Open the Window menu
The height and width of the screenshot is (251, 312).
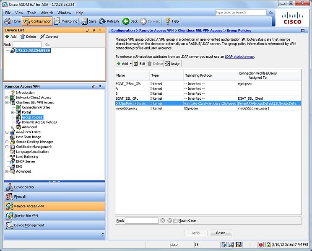point(64,13)
